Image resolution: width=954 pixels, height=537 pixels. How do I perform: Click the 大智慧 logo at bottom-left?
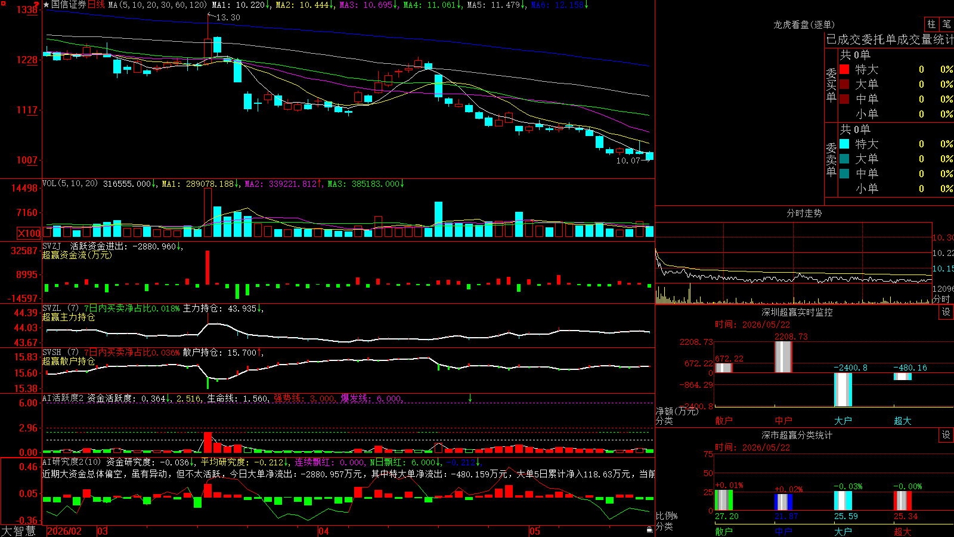(x=18, y=531)
